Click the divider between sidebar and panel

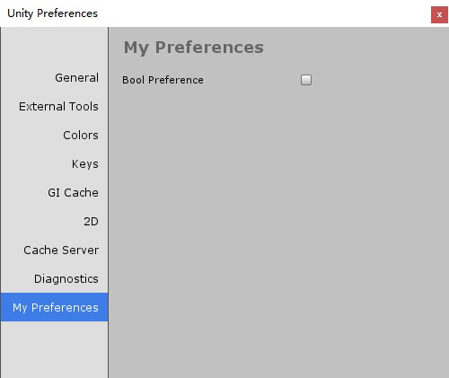coord(109,202)
